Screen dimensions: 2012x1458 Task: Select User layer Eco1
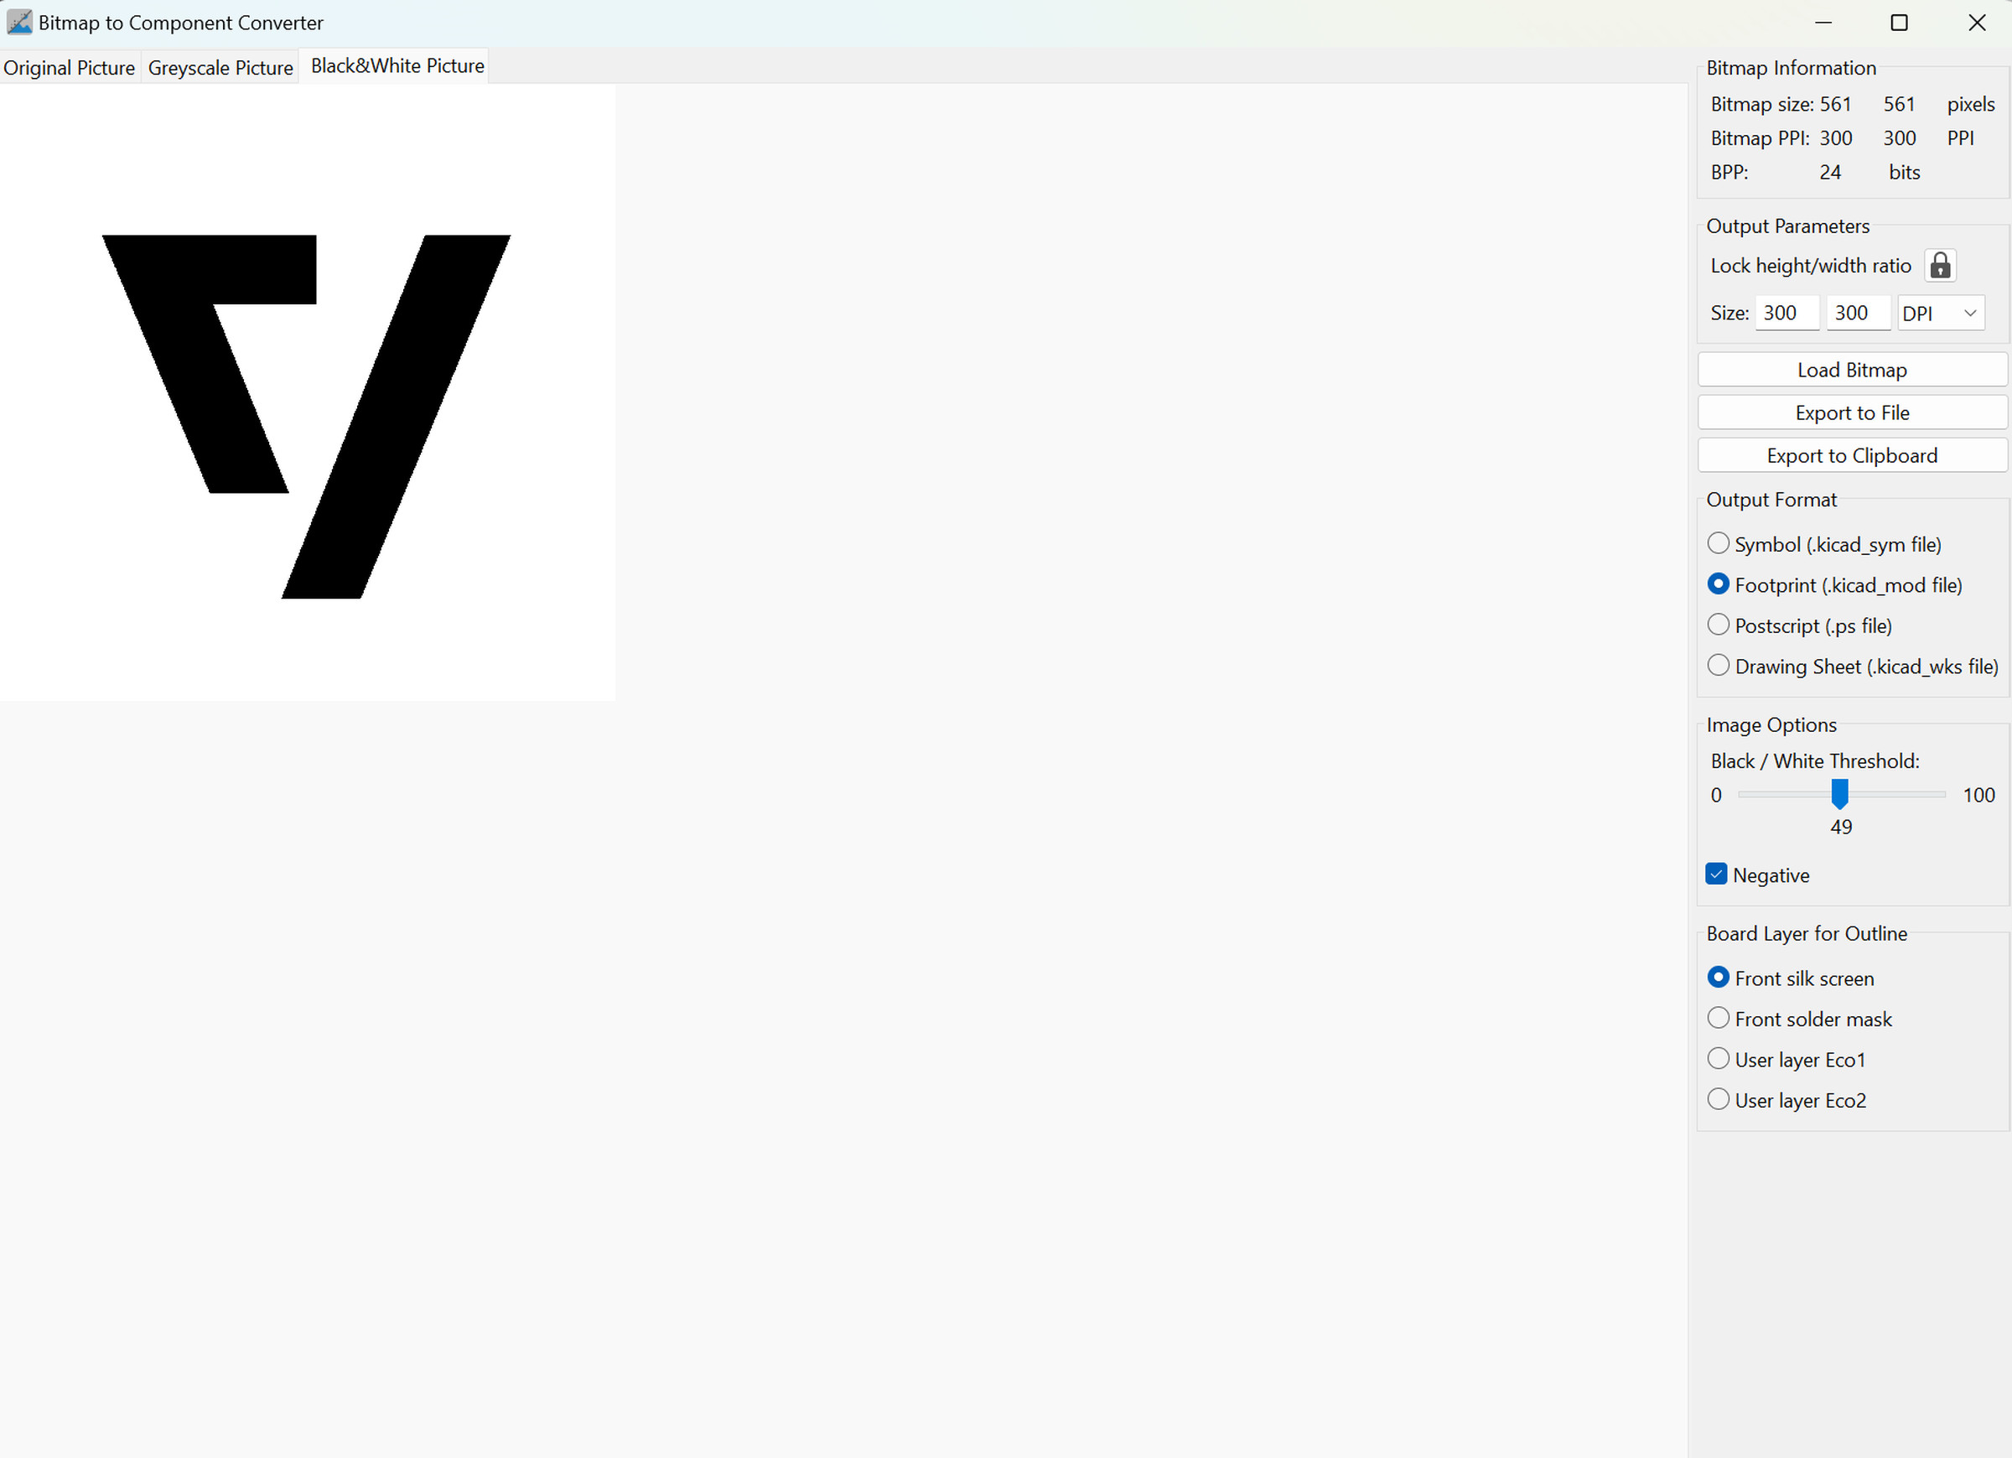point(1719,1060)
